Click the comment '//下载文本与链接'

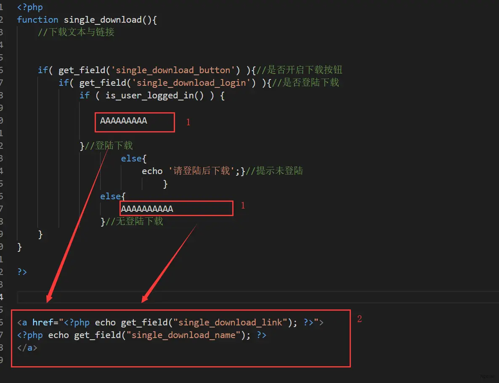(76, 32)
